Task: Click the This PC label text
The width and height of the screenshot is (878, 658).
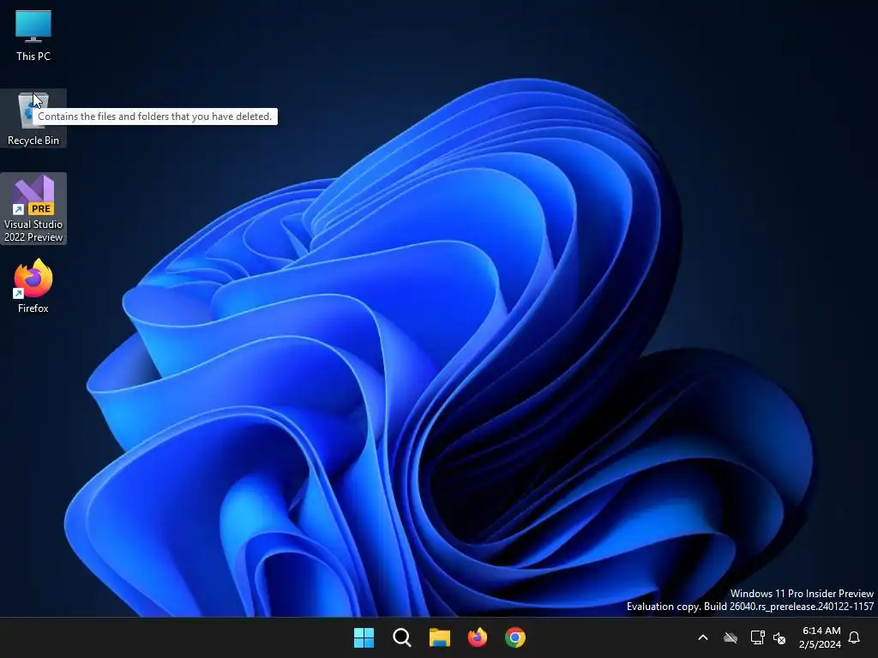Action: pos(33,57)
